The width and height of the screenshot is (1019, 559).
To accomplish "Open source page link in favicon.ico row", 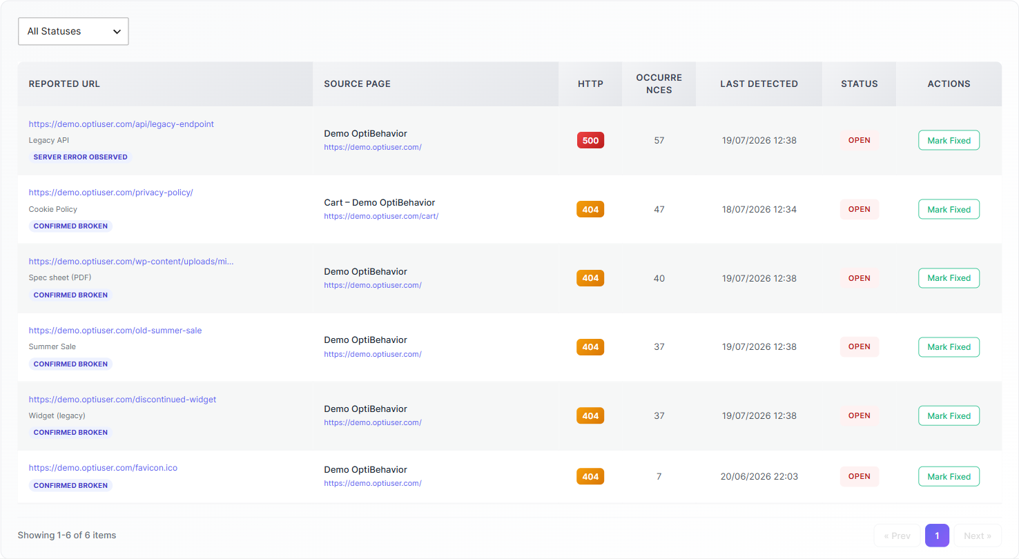I will click(373, 483).
